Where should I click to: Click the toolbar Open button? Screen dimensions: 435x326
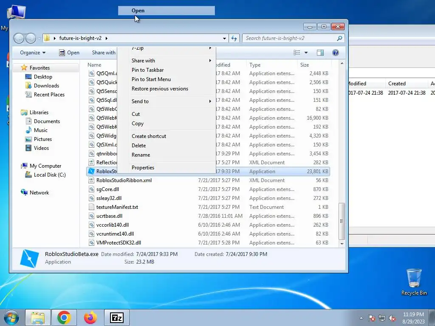69,53
